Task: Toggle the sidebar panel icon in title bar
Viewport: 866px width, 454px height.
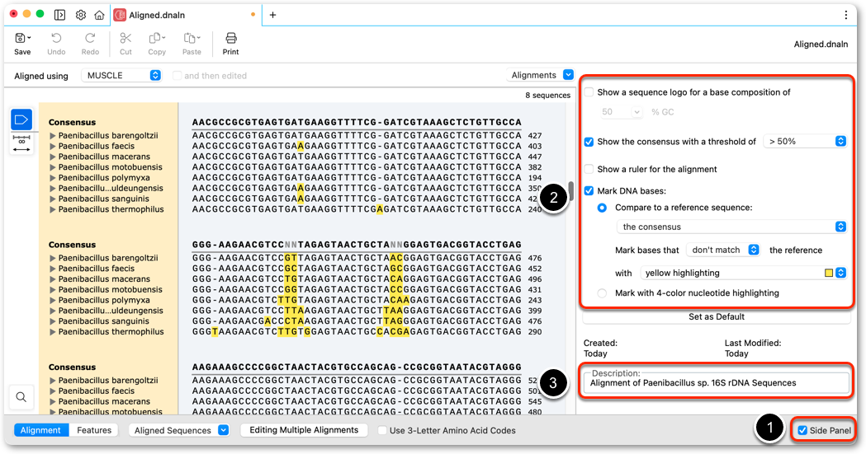Action: coord(59,15)
